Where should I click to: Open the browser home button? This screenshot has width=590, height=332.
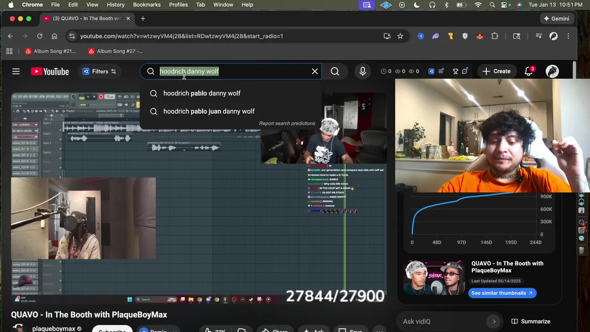[x=54, y=36]
